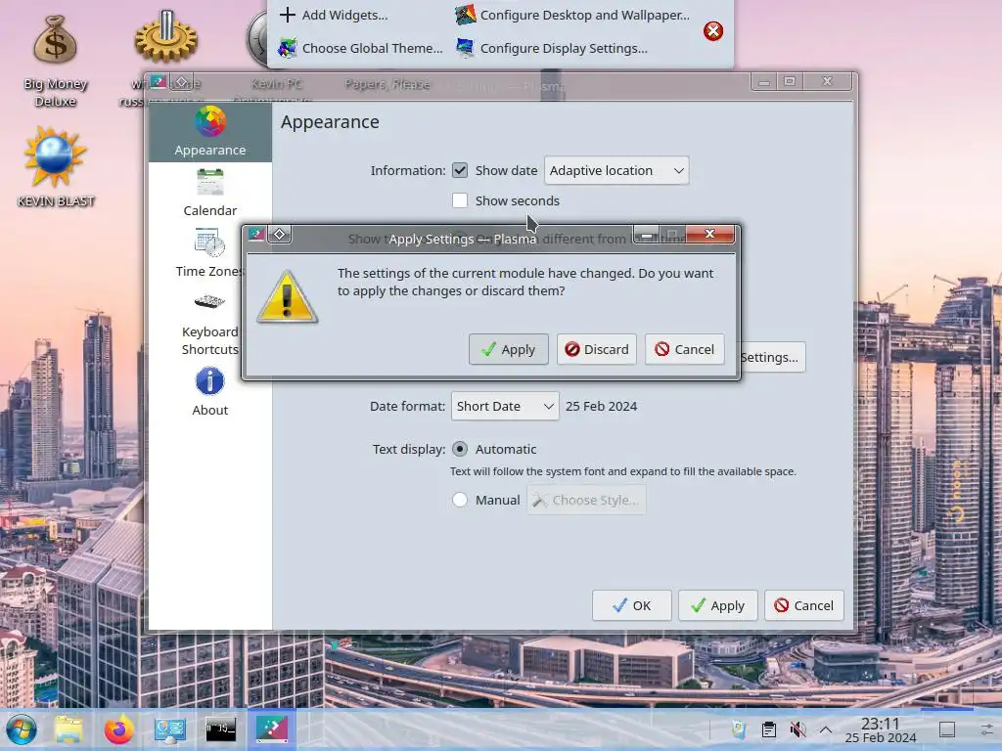Image resolution: width=1002 pixels, height=751 pixels.
Task: Launch Firefox from the taskbar
Action: tap(118, 729)
